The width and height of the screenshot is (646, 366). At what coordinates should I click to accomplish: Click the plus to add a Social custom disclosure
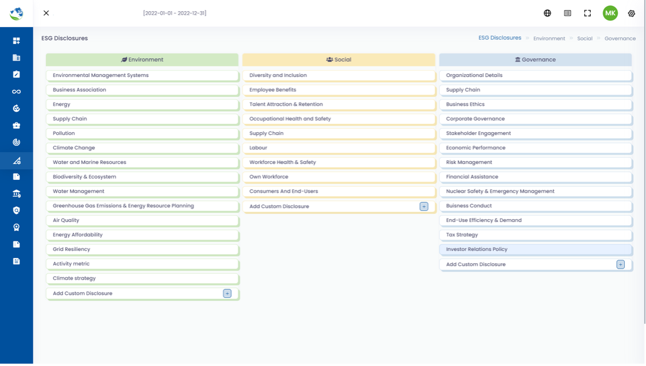tap(423, 206)
